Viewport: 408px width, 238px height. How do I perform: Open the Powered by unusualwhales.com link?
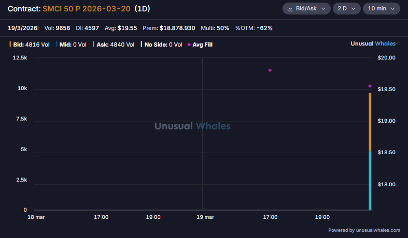[364, 230]
